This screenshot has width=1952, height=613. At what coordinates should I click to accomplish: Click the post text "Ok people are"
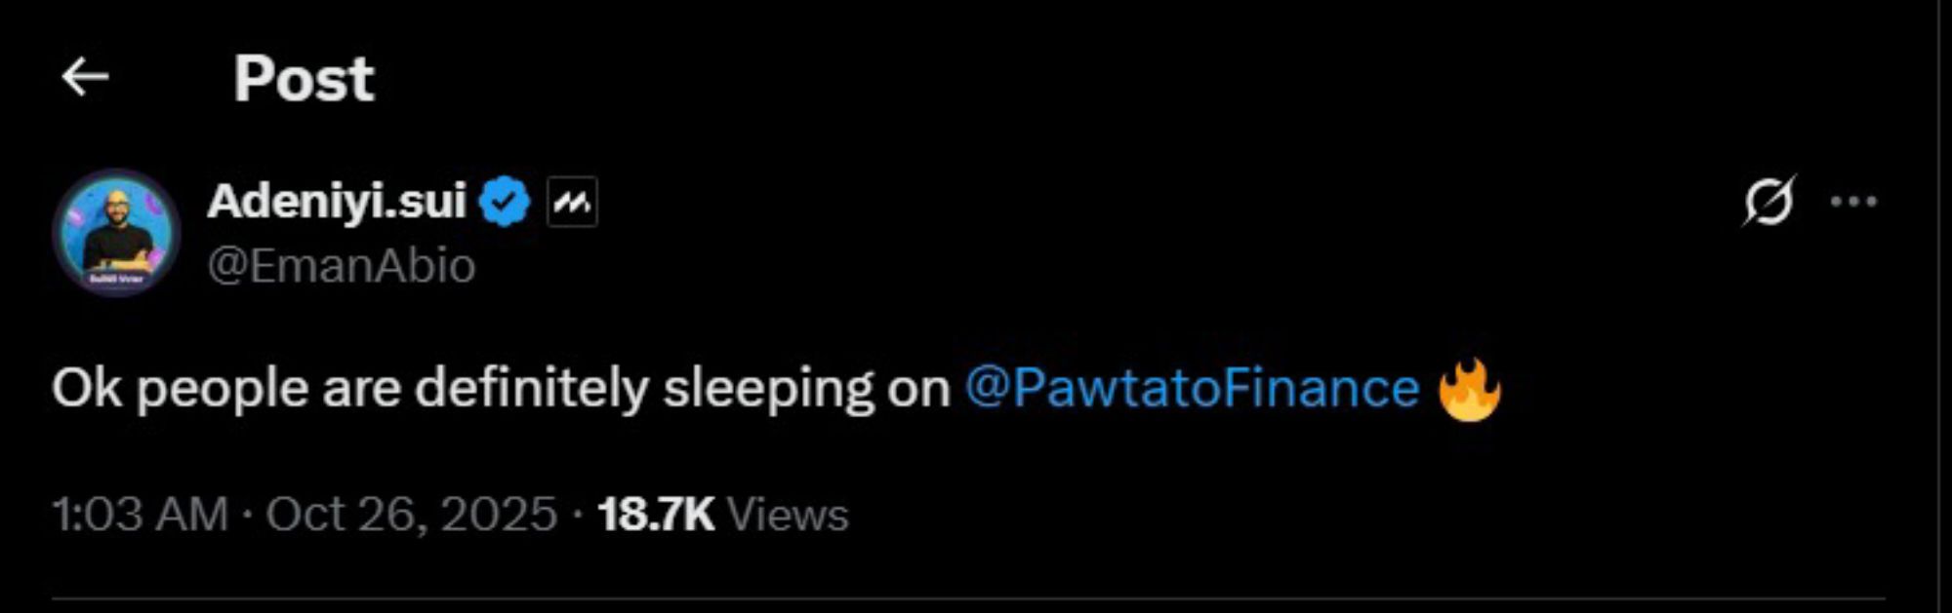coord(226,389)
